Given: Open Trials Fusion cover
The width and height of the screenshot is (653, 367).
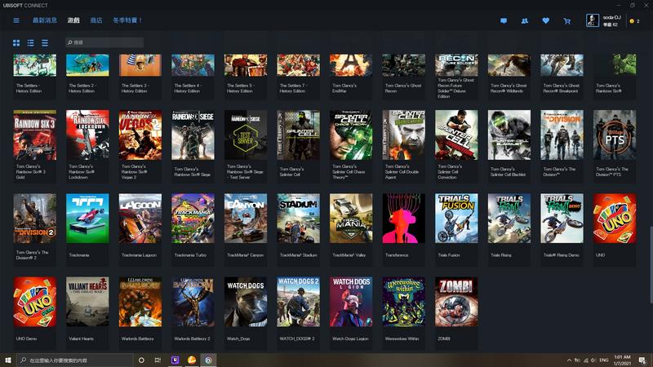Looking at the screenshot, I should [456, 219].
